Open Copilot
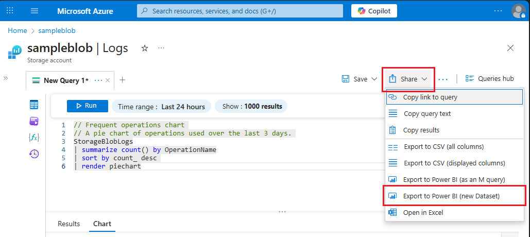The width and height of the screenshot is (530, 237). (x=374, y=11)
